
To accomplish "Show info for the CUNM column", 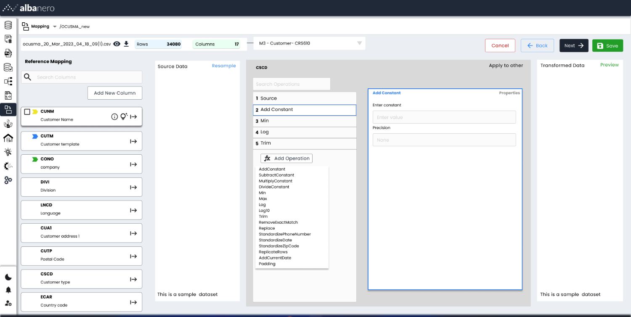I will coord(114,117).
